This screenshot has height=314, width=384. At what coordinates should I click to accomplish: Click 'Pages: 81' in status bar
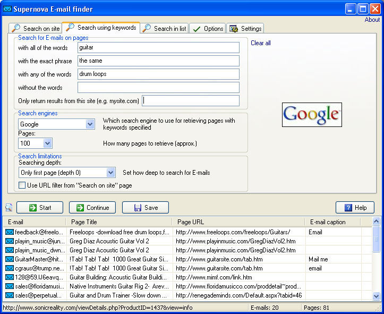317,308
